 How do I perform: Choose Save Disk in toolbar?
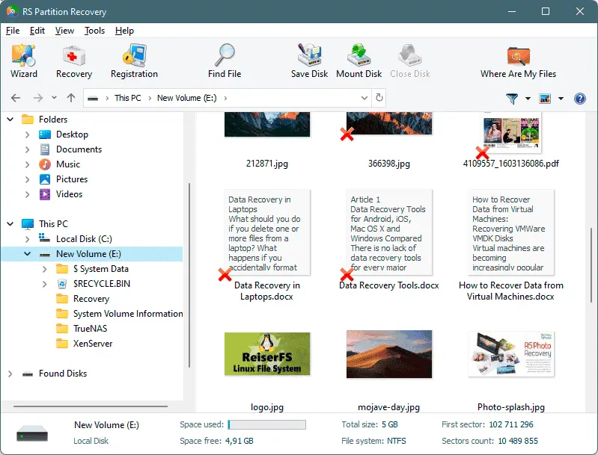(x=309, y=61)
